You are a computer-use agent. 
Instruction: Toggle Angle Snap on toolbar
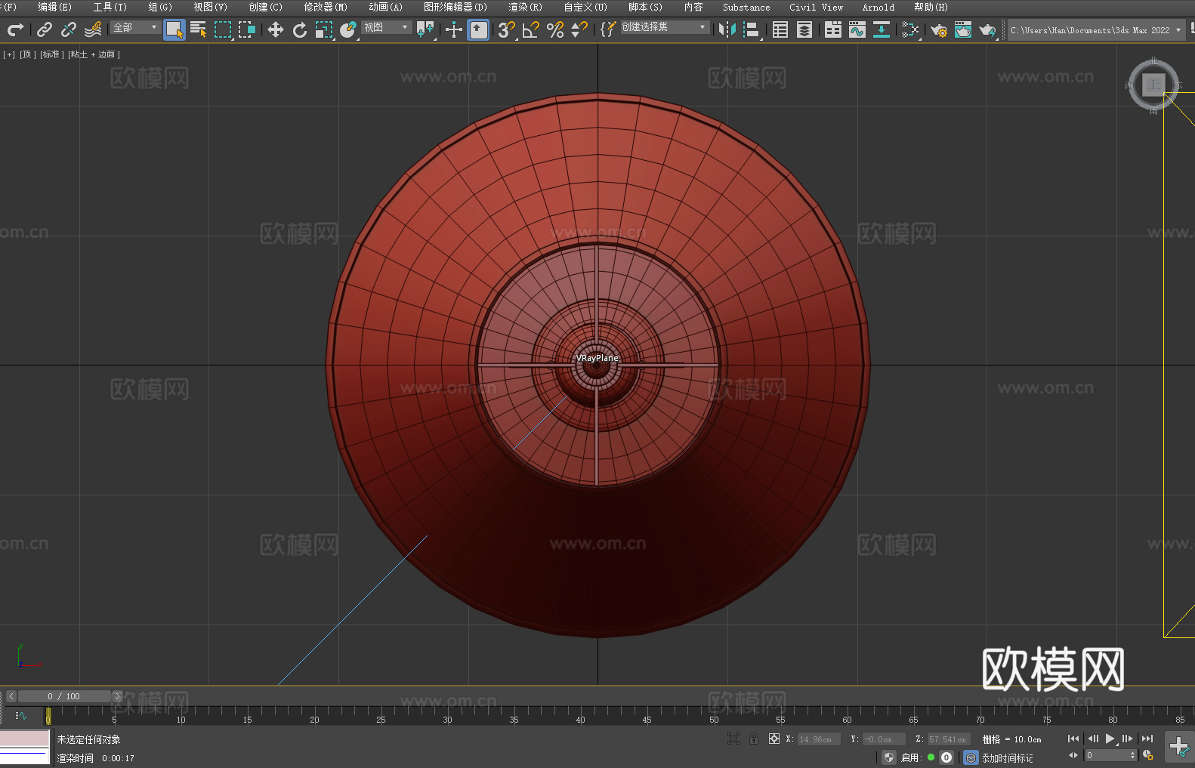pyautogui.click(x=531, y=29)
